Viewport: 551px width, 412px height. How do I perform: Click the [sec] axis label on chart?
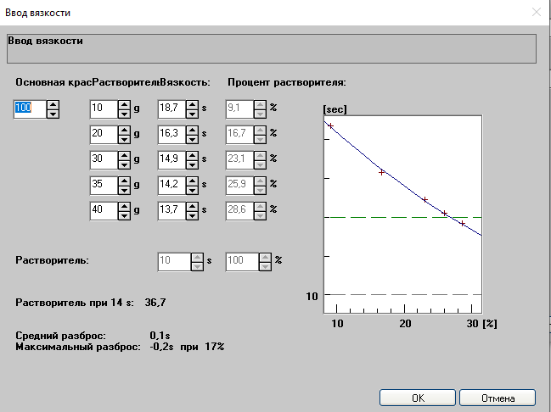click(x=335, y=109)
